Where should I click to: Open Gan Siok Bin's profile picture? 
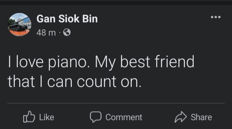pyautogui.click(x=19, y=25)
